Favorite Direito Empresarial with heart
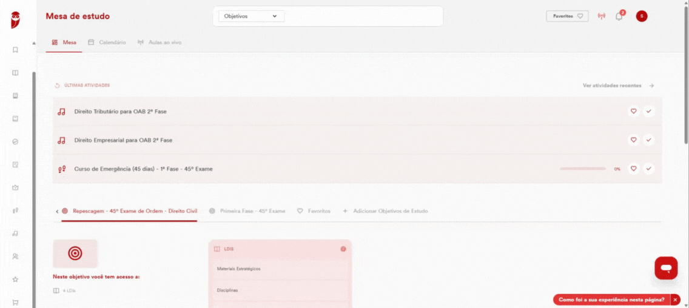Viewport: 689px width, 308px height. point(634,140)
